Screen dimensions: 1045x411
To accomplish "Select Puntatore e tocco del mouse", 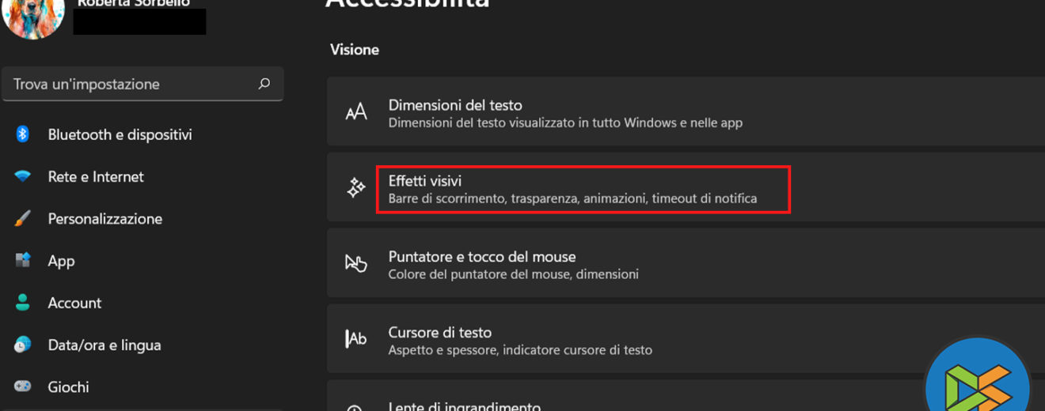I will tap(481, 257).
